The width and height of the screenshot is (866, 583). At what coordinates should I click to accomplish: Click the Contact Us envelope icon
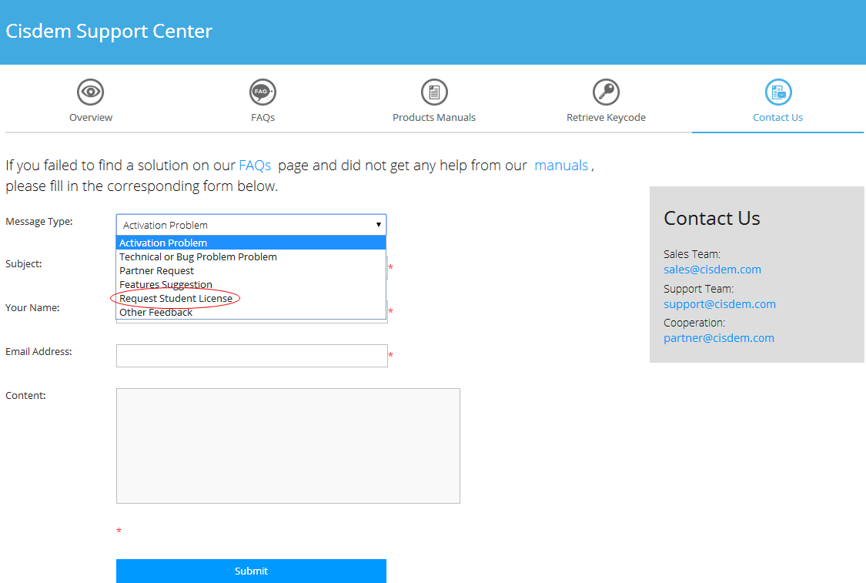[x=778, y=92]
